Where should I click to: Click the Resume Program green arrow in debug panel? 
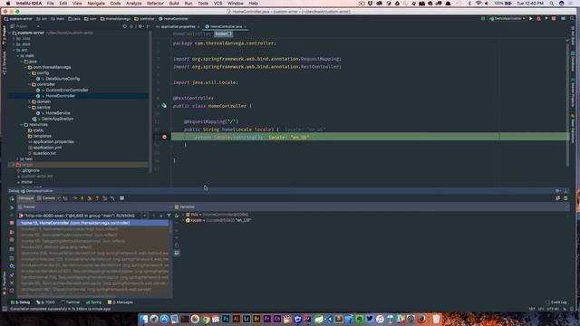point(12,207)
